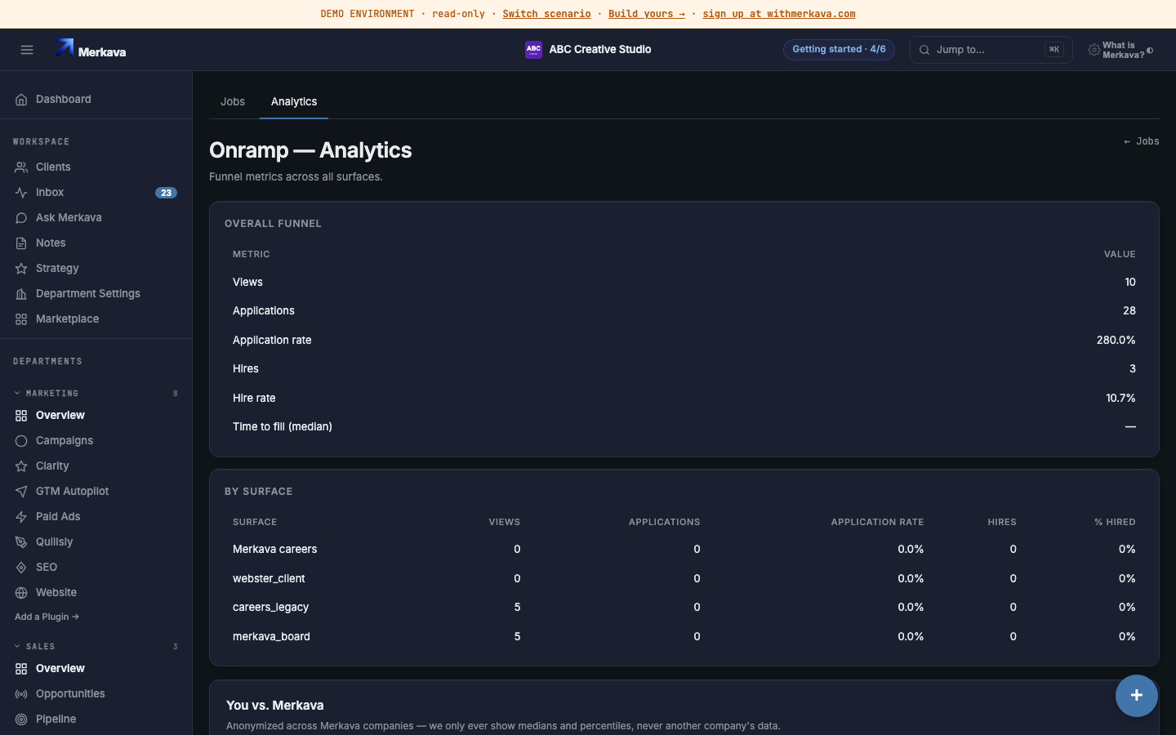
Task: Click the Build yours link
Action: [647, 14]
